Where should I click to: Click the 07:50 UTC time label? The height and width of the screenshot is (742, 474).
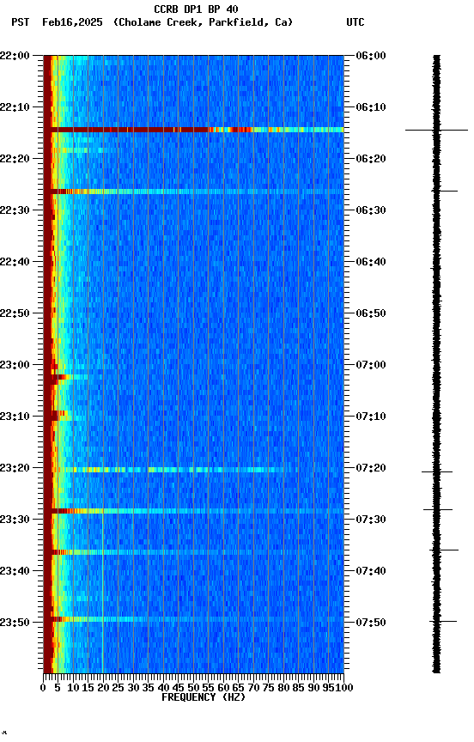tap(371, 623)
